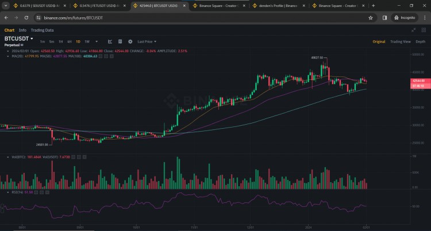
Task: Switch to the FETUSDT browser tab
Action: tap(99, 6)
